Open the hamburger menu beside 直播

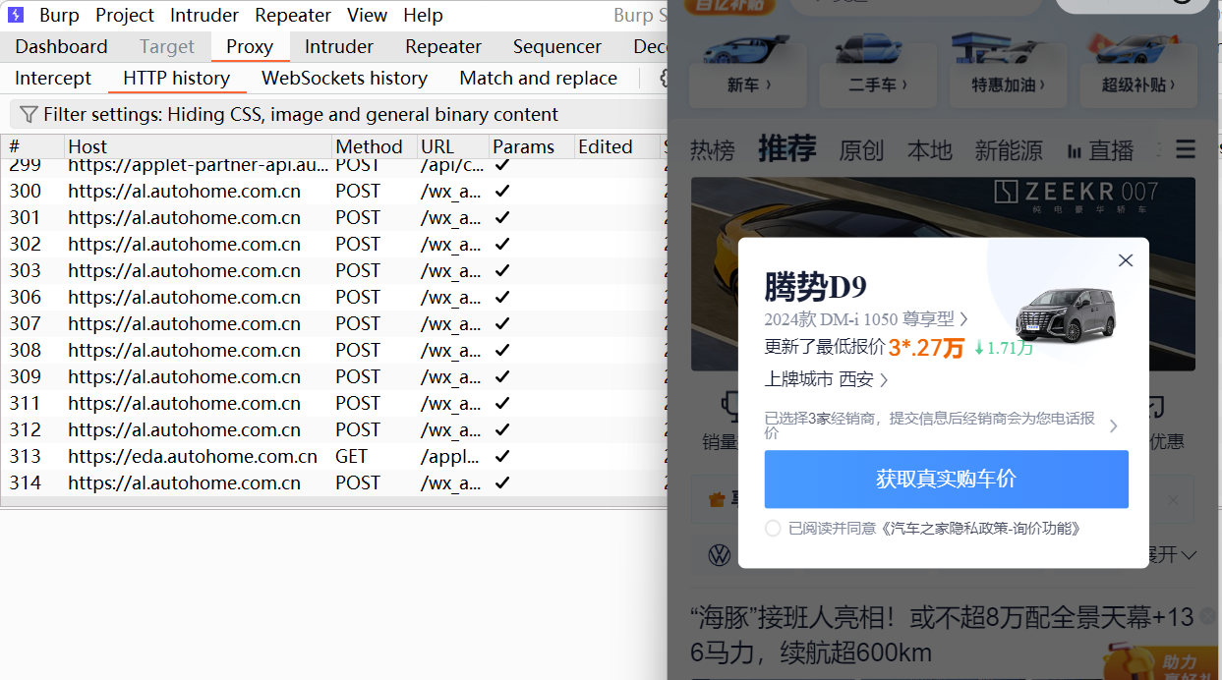point(1186,149)
